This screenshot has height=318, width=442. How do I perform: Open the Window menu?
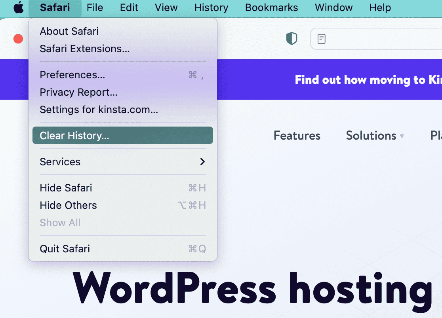click(334, 8)
